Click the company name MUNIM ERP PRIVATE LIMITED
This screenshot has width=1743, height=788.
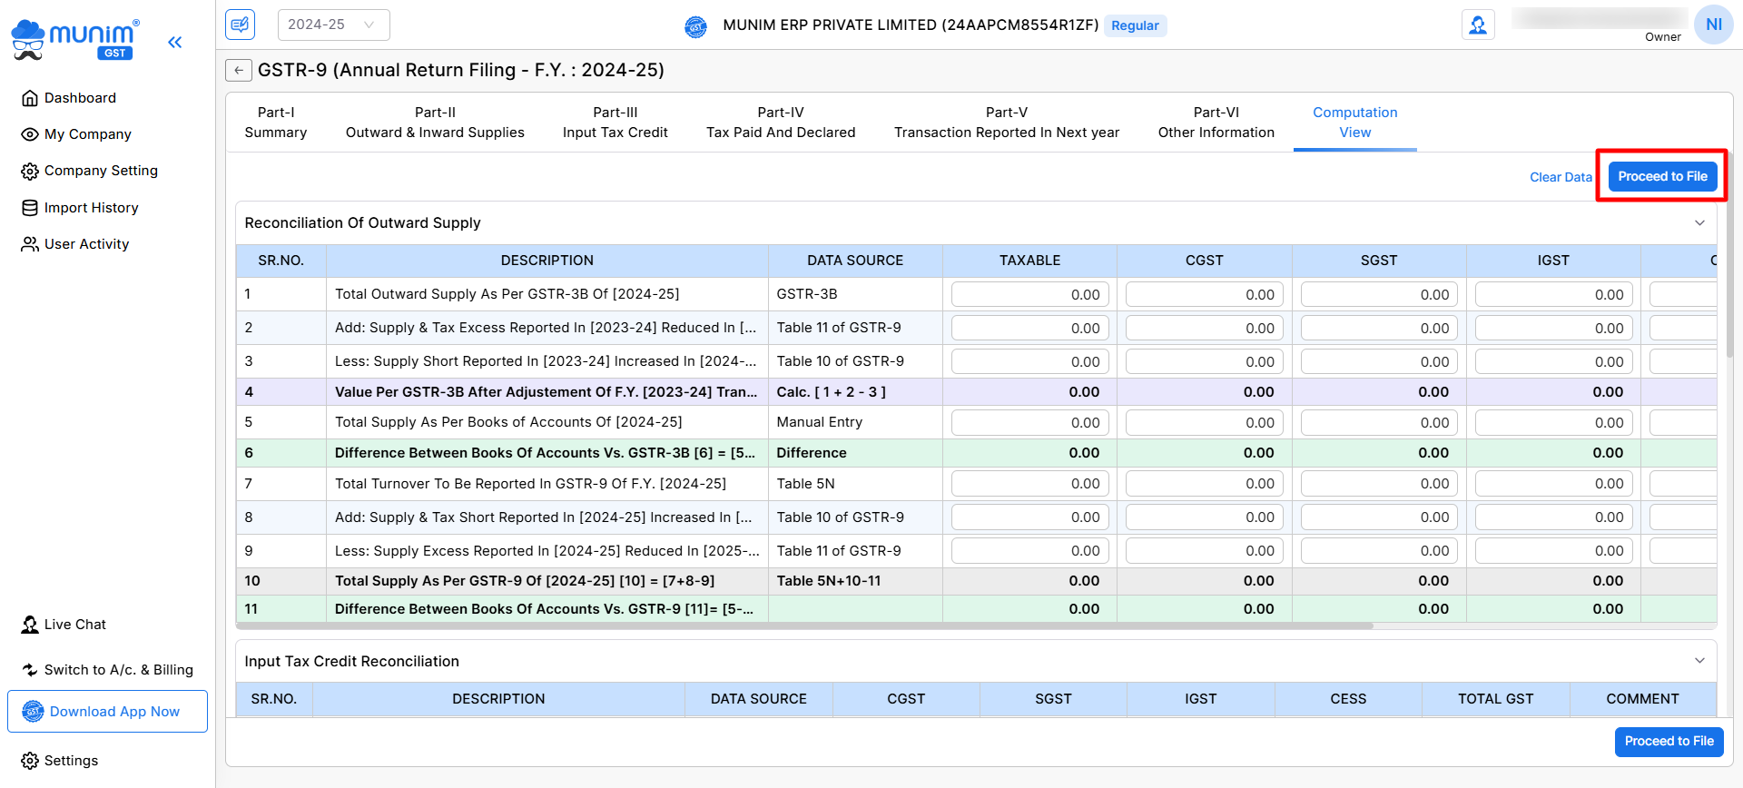click(x=911, y=25)
